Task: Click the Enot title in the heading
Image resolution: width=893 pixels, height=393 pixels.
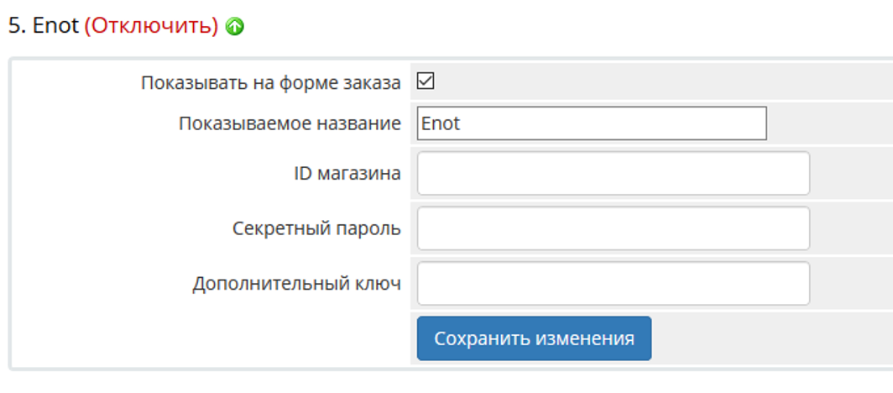Action: tap(56, 26)
